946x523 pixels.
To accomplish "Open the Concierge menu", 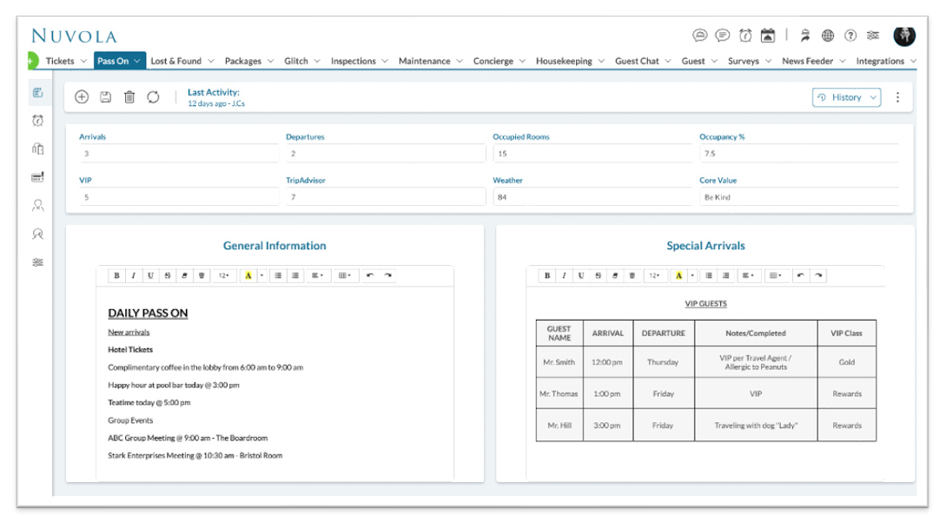I will pos(499,61).
